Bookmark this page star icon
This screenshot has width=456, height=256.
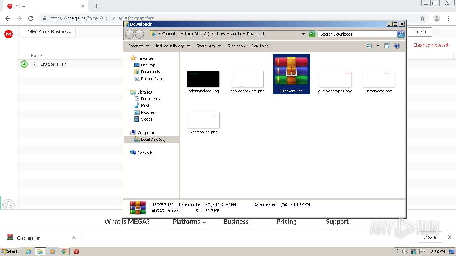tap(423, 18)
